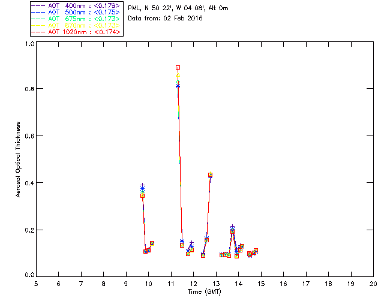The image size is (384, 307).
Task: Click the y-axis tick label 0.0
Action: [x=29, y=275]
